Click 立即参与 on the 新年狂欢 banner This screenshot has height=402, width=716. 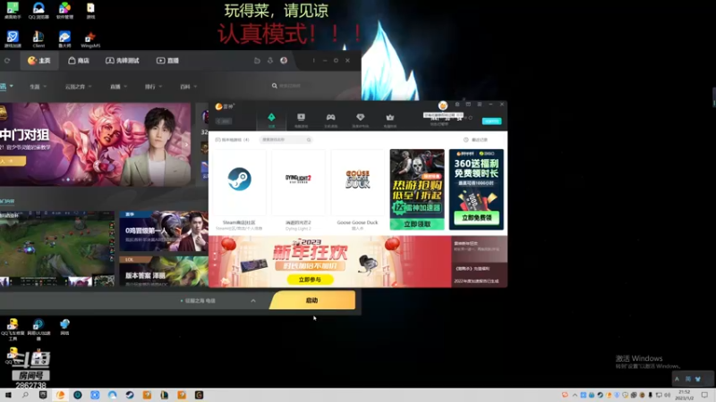310,280
